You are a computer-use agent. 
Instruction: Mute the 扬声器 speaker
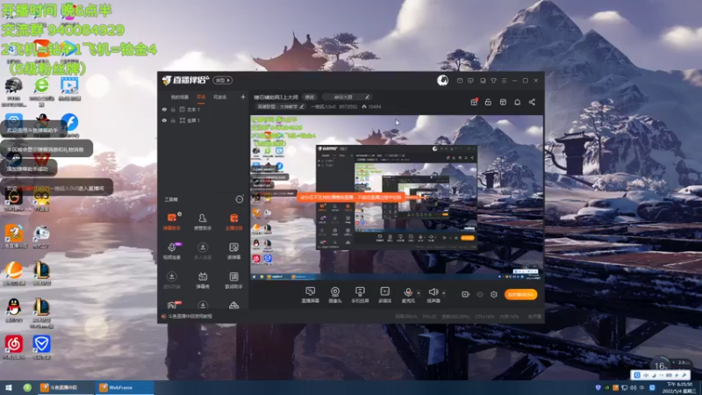click(x=433, y=295)
